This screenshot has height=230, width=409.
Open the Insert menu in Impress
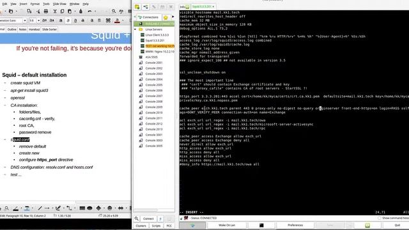(23, 4)
